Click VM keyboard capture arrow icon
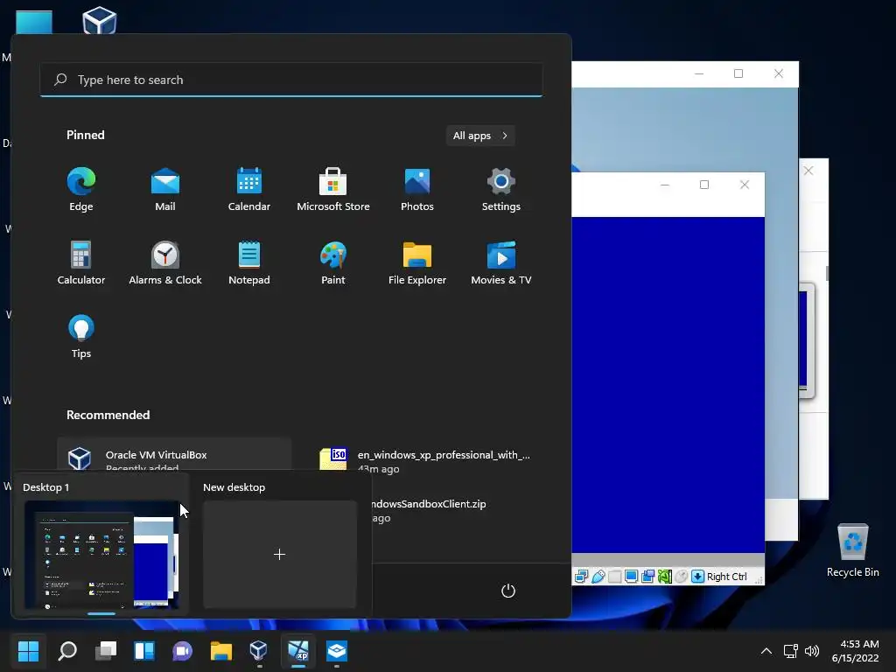The width and height of the screenshot is (896, 672). (697, 577)
